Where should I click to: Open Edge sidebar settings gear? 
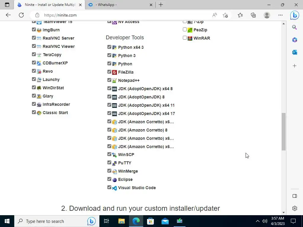(x=294, y=208)
